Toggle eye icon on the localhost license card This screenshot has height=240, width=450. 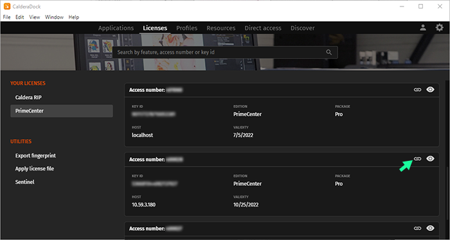(430, 89)
